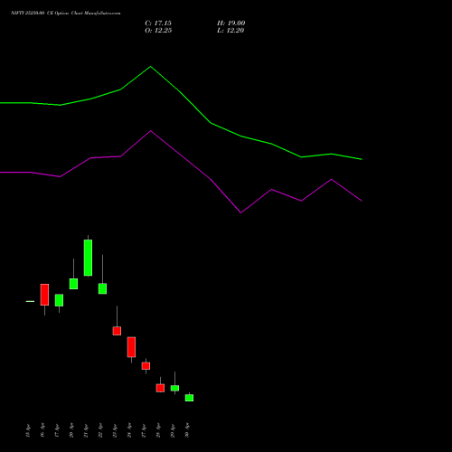Click the 29 Apr date label
The height and width of the screenshot is (452, 452).
[173, 430]
